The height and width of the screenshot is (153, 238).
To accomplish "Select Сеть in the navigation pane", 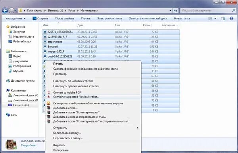I will (13, 115).
